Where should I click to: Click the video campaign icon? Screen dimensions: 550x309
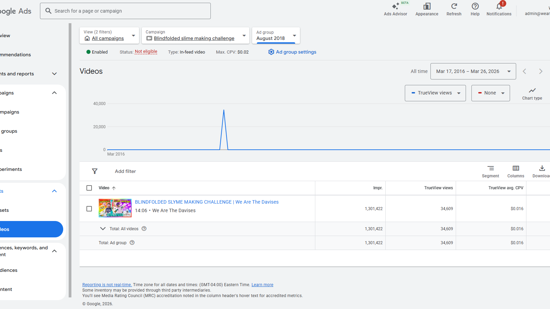[x=149, y=38]
